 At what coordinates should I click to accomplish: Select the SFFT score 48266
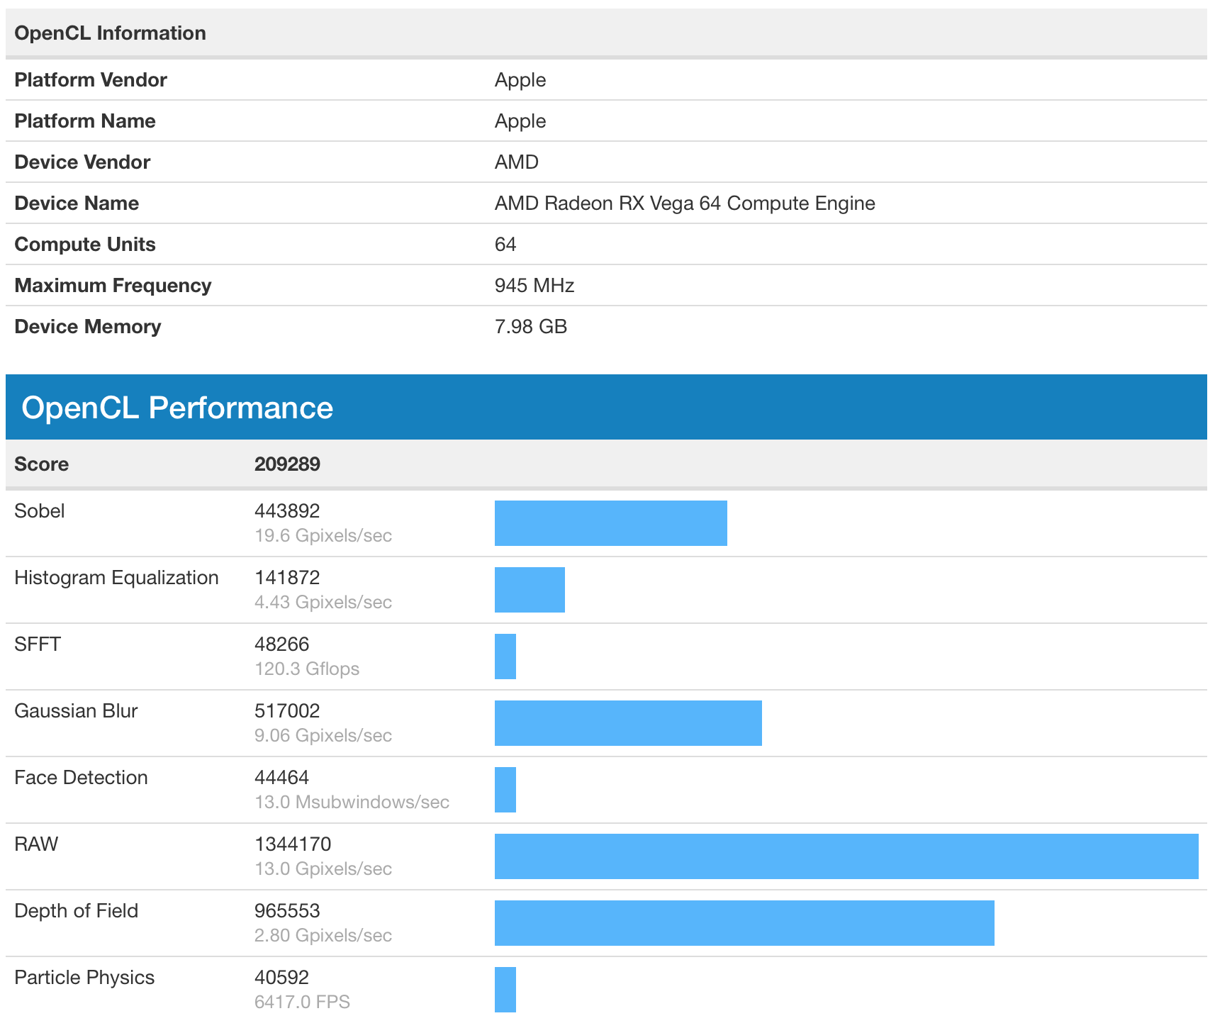(282, 644)
